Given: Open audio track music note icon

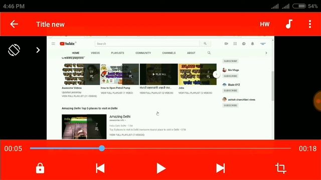Looking at the screenshot, I should click(289, 24).
